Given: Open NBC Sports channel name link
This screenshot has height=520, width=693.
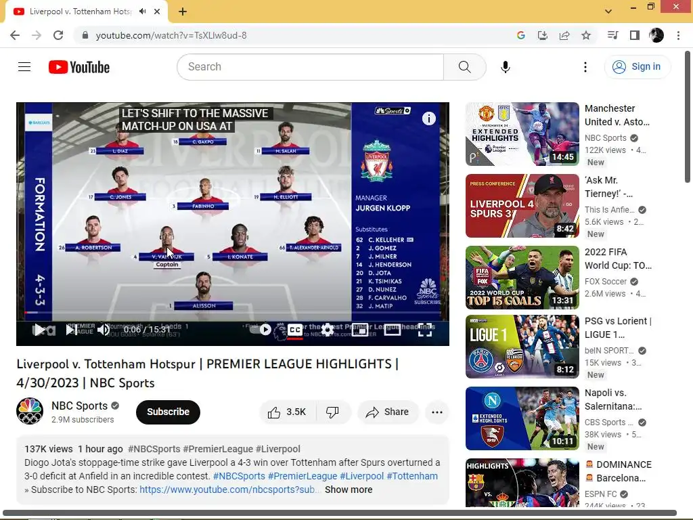Looking at the screenshot, I should [x=80, y=406].
